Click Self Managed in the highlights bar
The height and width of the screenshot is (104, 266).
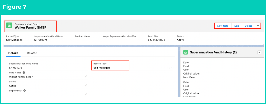point(14,40)
